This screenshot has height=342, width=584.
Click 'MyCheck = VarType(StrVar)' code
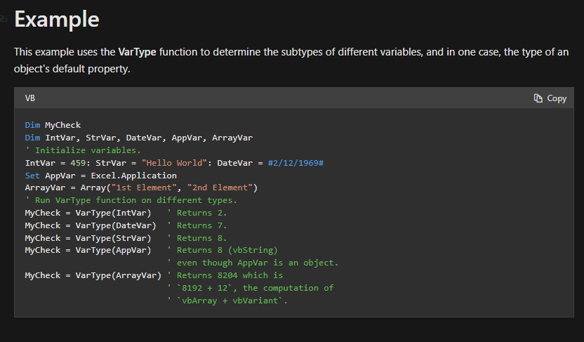[88, 238]
